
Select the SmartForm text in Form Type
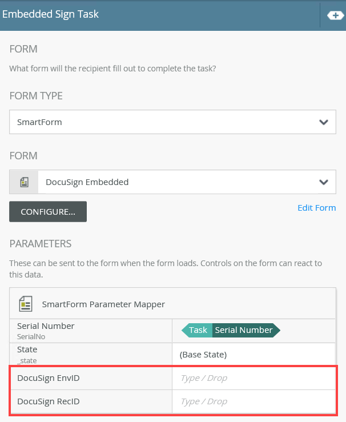(x=39, y=122)
